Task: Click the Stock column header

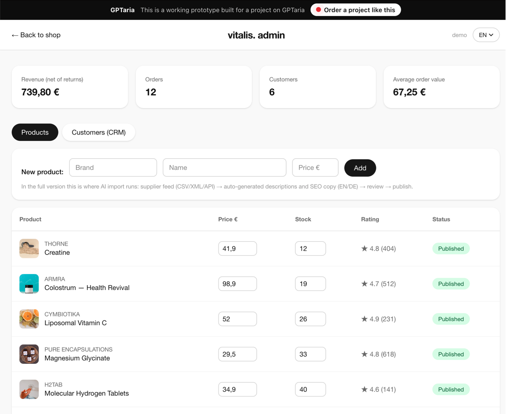Action: pos(303,219)
